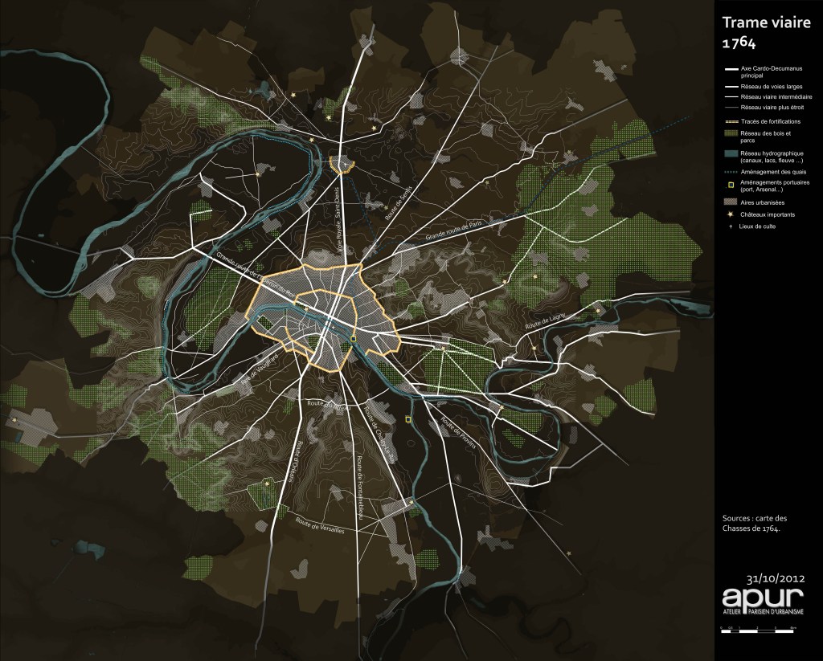Screen dimensions: 823x661
Task: Pick the teal Réseau hydrographique swatch
Action: coord(730,154)
